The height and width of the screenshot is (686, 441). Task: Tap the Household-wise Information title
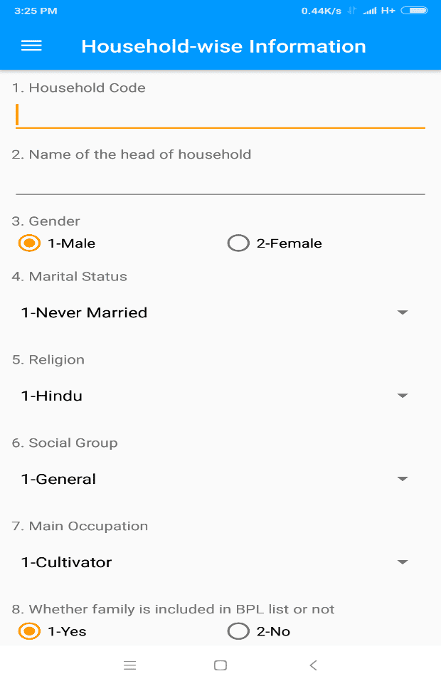pos(223,46)
